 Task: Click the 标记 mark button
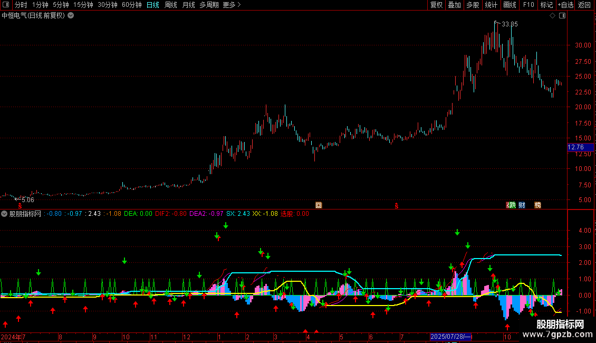coord(546,5)
